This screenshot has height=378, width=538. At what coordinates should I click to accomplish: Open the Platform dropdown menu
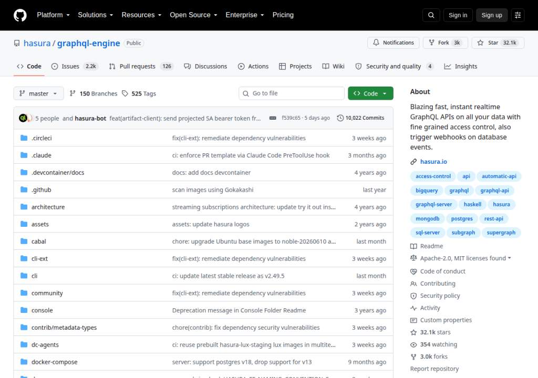pos(53,15)
